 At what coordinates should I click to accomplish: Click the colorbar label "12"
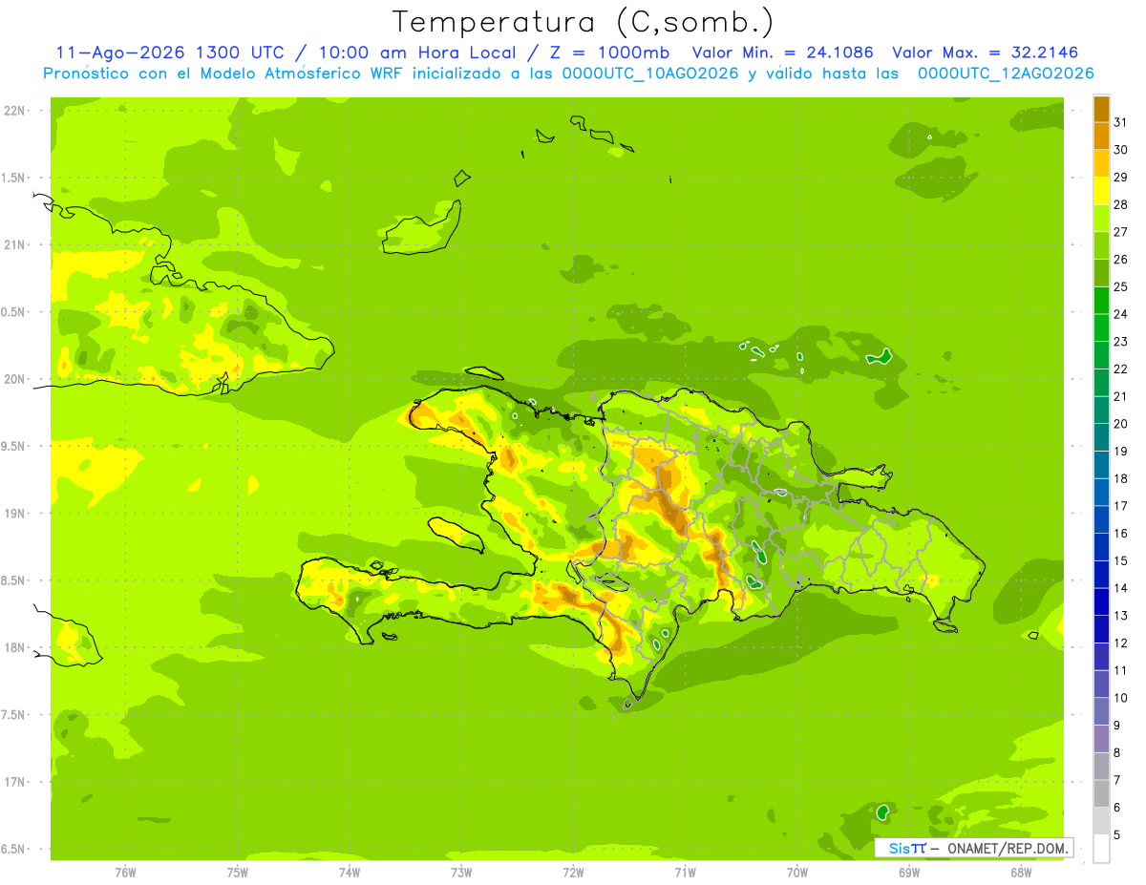[1120, 643]
